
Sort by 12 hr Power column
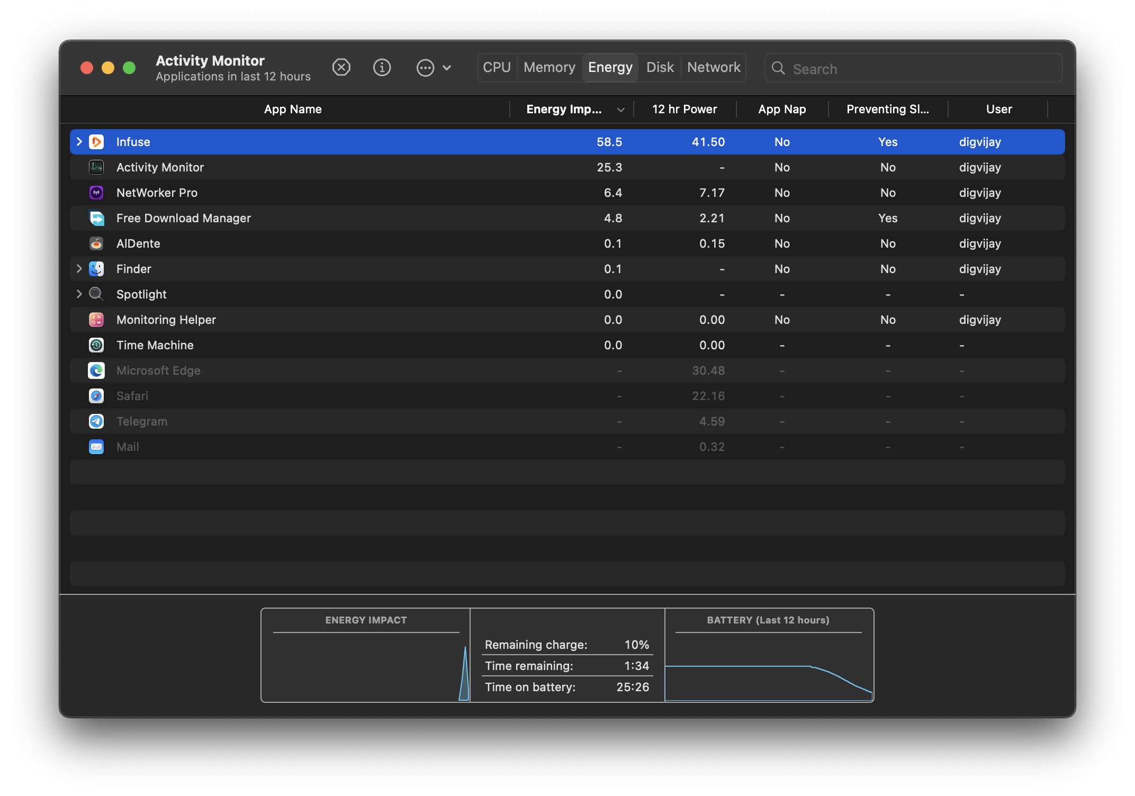pyautogui.click(x=684, y=110)
